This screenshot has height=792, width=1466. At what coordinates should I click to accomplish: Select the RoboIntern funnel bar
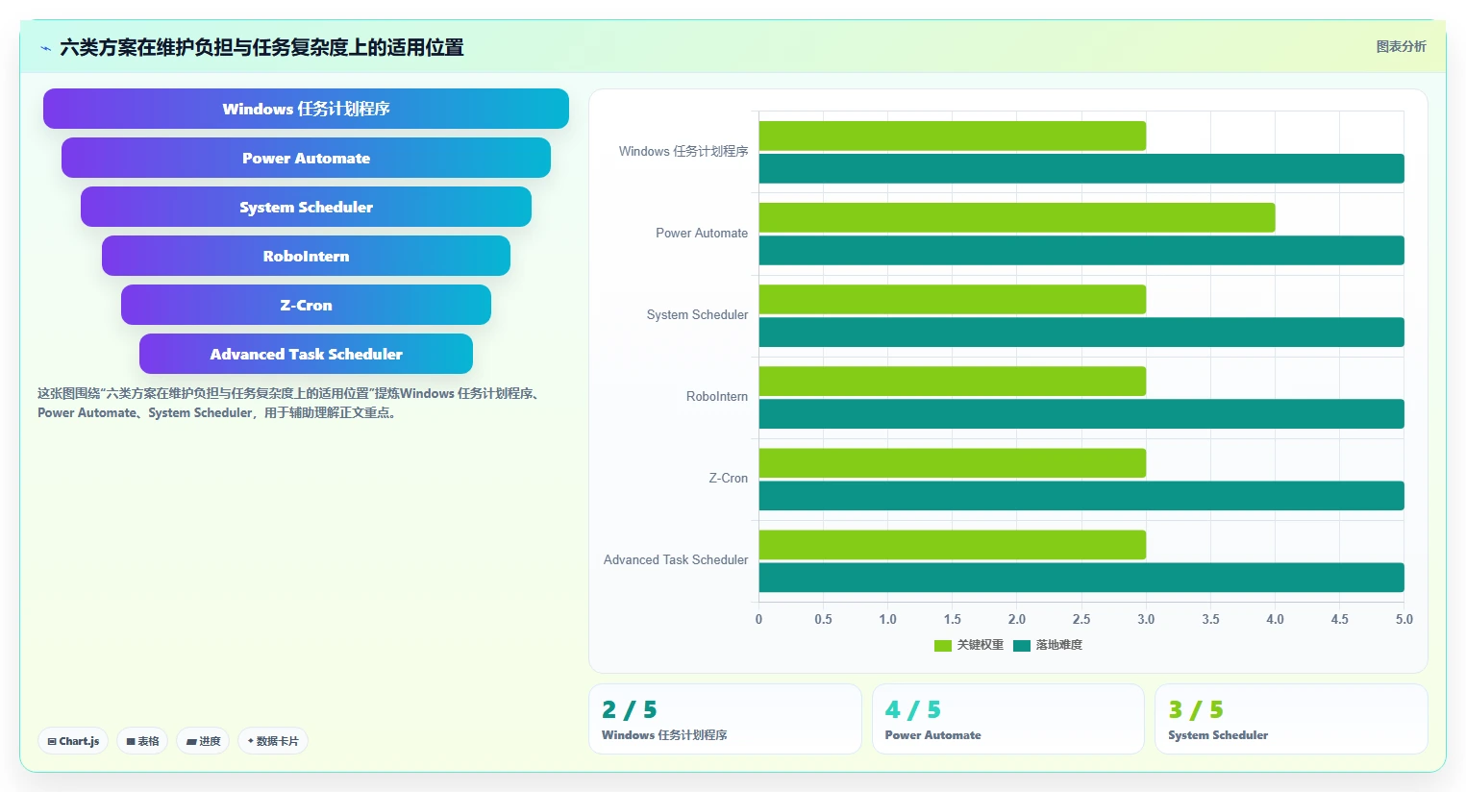(x=306, y=256)
